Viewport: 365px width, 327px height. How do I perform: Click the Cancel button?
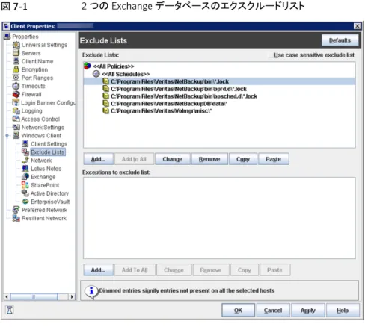273,310
